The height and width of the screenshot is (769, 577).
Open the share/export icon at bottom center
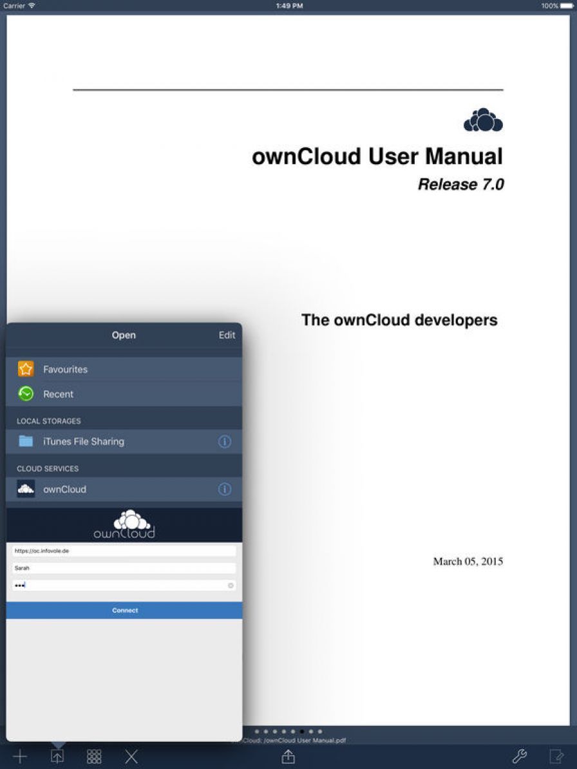tap(288, 756)
